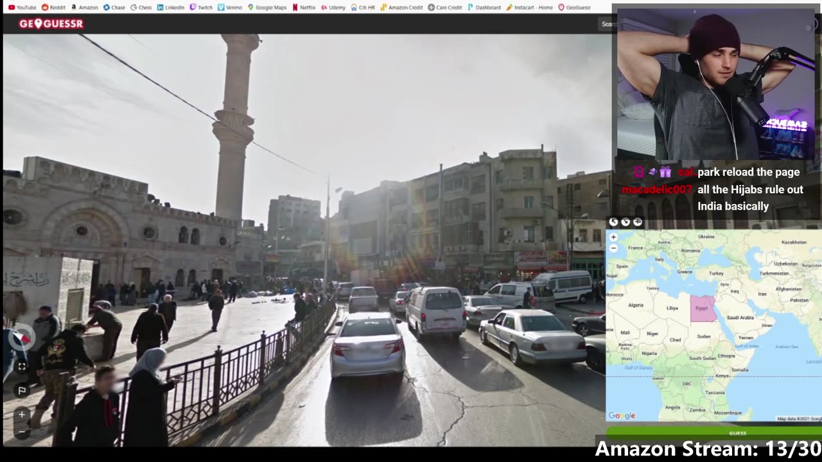Enlarge the guess map with arrow icon
The image size is (822, 462).
613,222
